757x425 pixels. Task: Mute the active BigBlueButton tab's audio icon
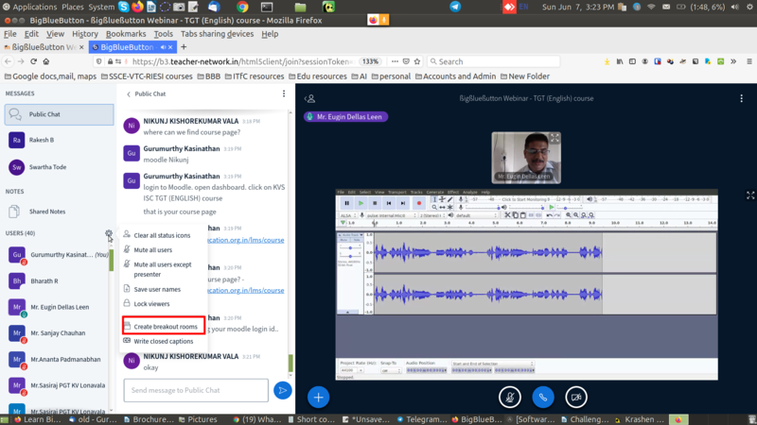163,47
